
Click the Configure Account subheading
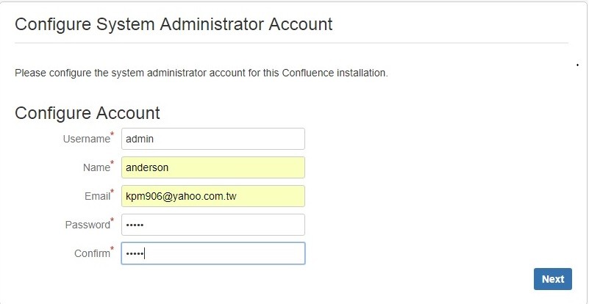pos(88,113)
